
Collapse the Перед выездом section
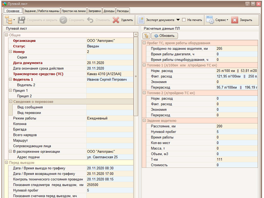click(x=6, y=162)
